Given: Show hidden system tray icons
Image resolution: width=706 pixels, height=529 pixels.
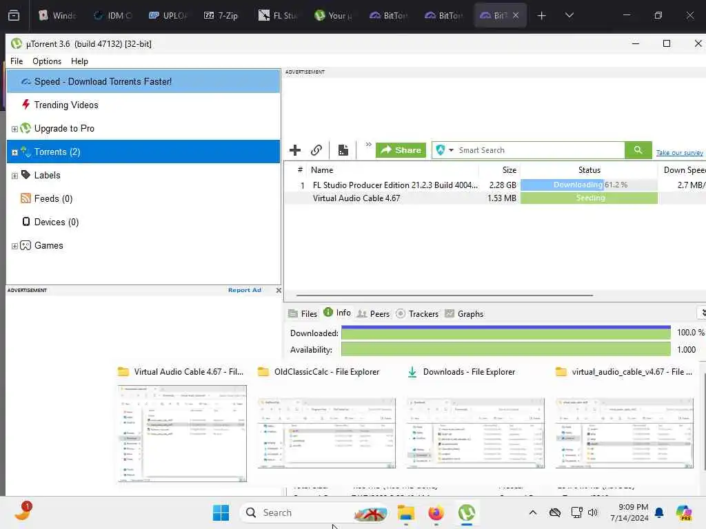Looking at the screenshot, I should pos(533,512).
